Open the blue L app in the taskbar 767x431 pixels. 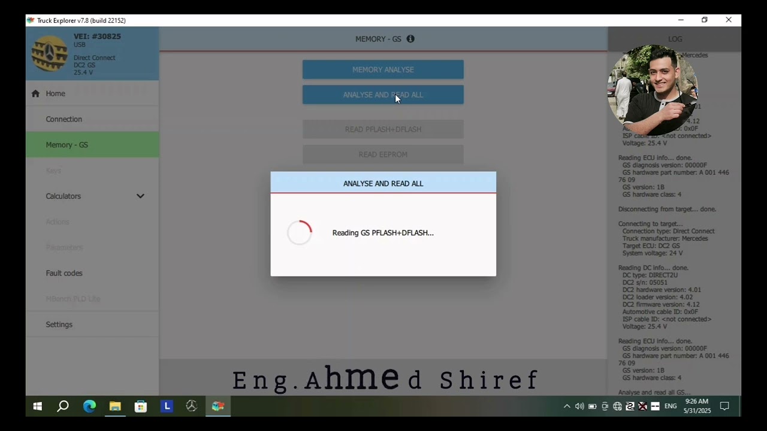[167, 406]
